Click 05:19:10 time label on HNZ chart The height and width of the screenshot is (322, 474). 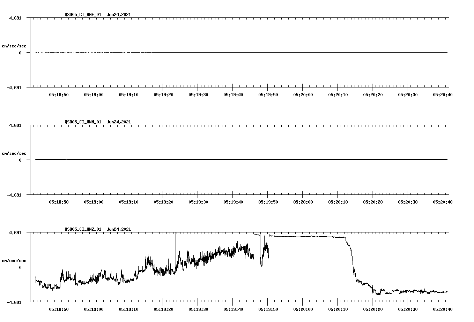click(x=128, y=309)
